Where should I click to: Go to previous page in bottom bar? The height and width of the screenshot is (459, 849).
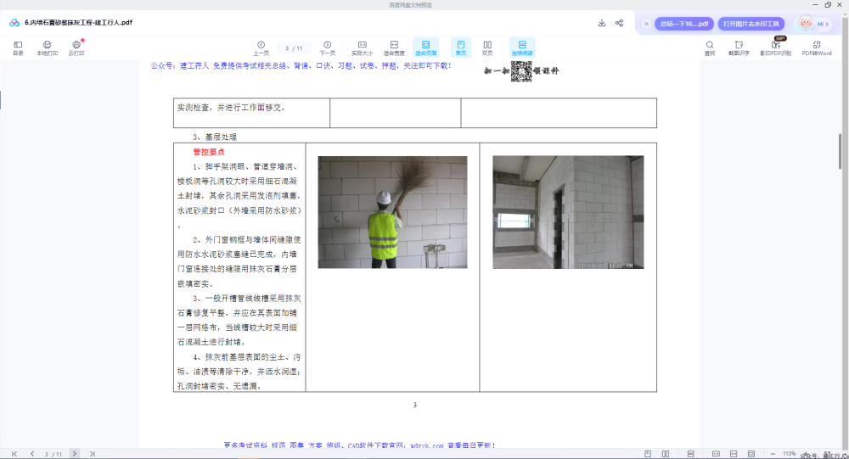pos(32,454)
